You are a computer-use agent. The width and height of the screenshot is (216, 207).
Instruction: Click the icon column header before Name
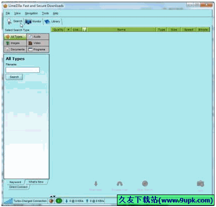[85, 29]
